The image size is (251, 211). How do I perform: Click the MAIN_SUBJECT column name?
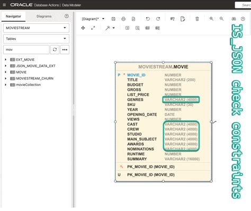142,139
